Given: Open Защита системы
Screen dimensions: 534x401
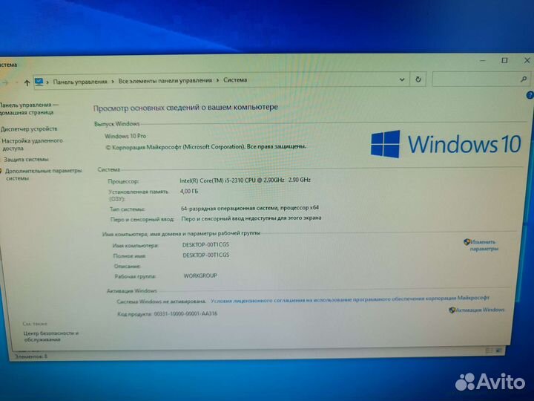Looking at the screenshot, I should click(26, 159).
